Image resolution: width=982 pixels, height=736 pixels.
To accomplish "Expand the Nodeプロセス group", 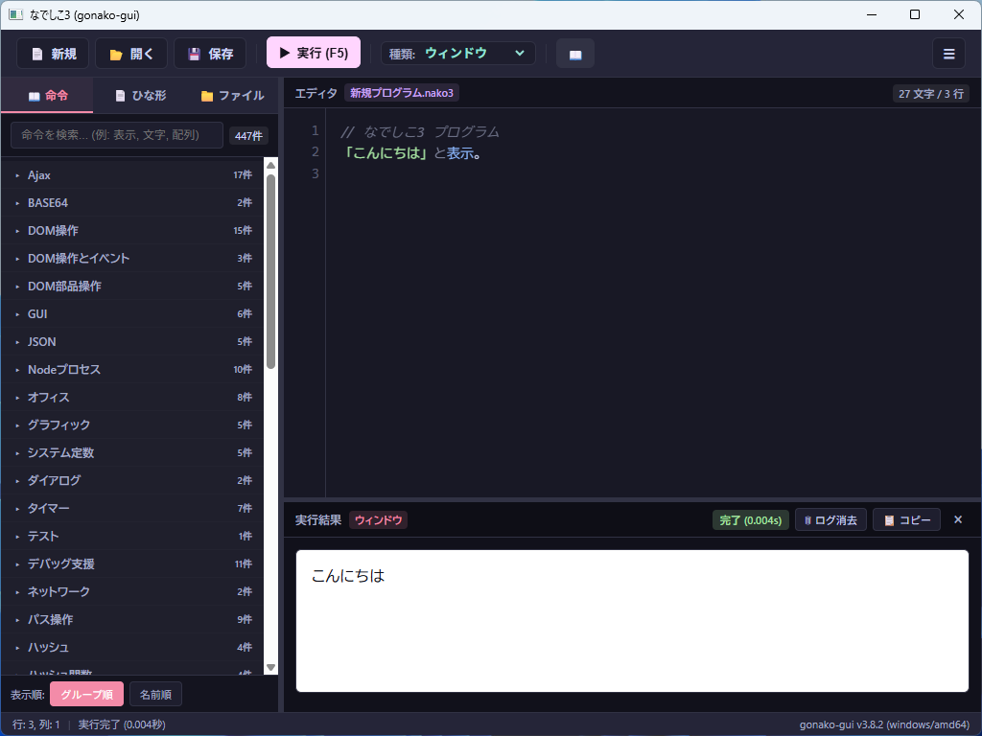I will 132,369.
